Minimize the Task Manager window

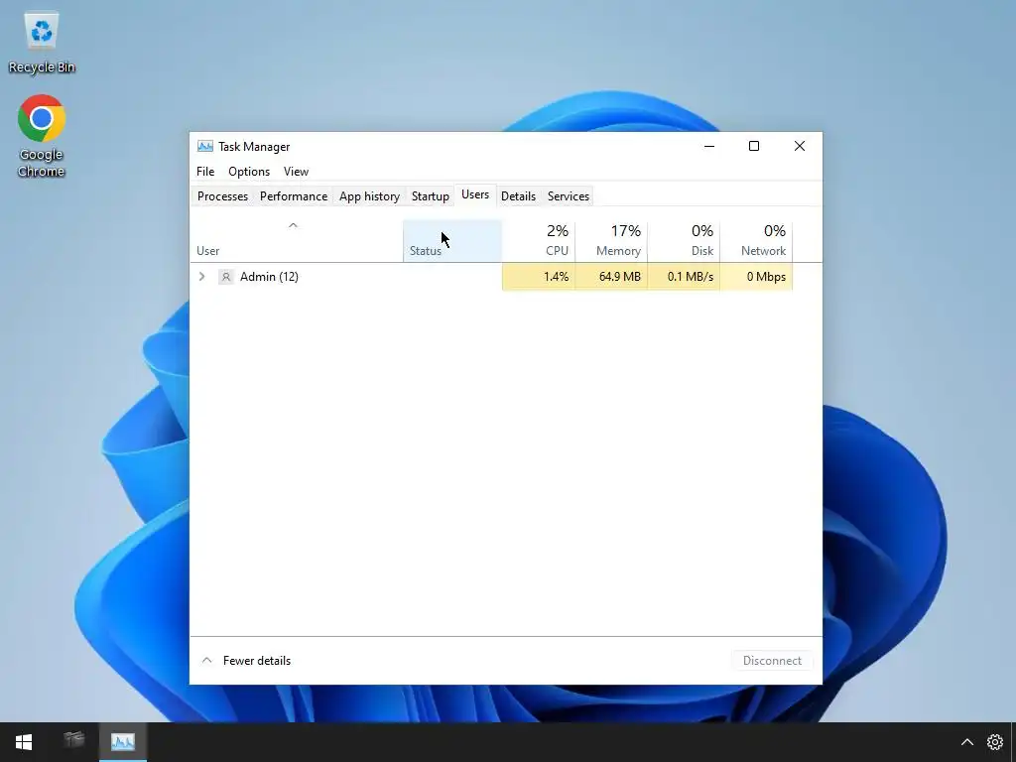pos(709,147)
